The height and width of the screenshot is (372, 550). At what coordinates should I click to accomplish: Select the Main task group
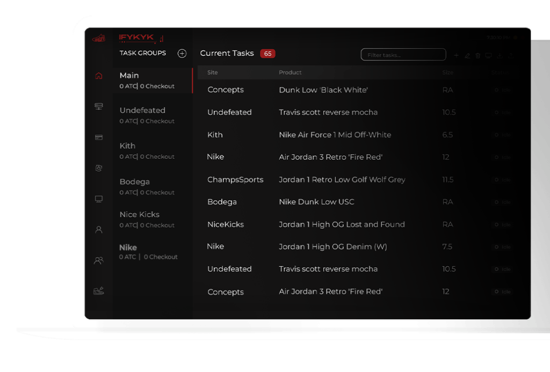(x=147, y=81)
